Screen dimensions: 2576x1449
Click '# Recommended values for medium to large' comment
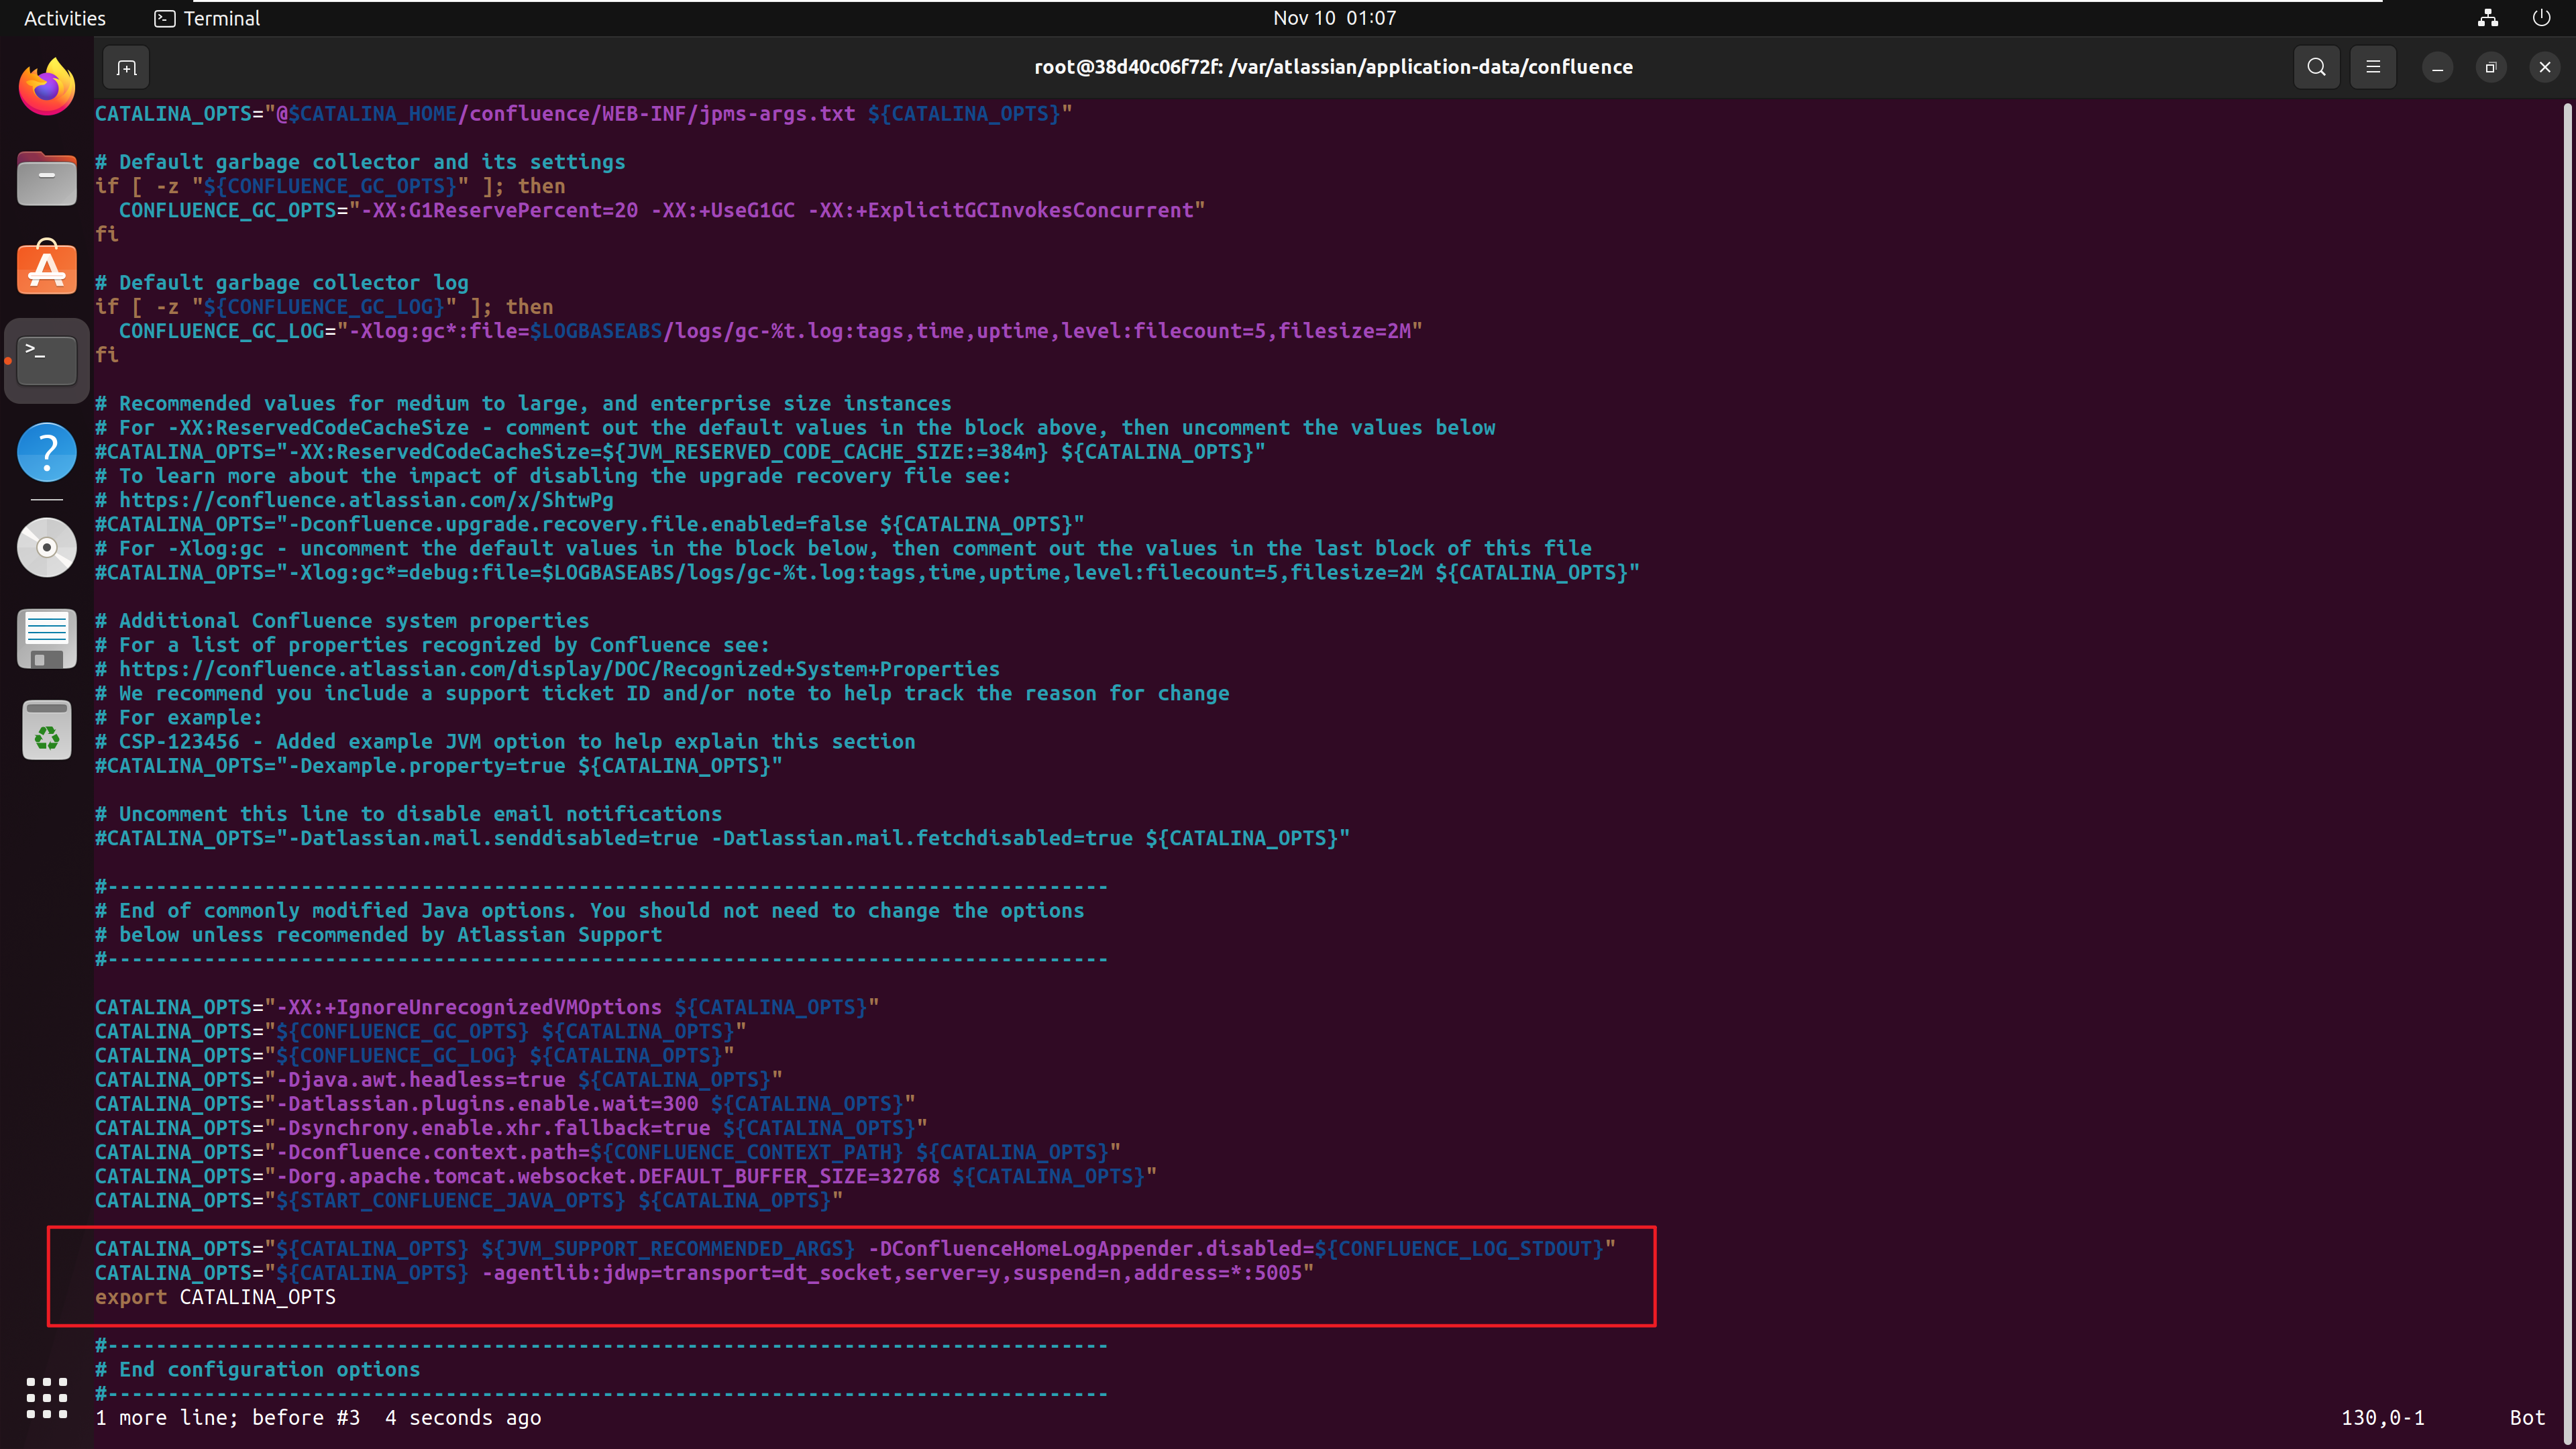point(523,404)
